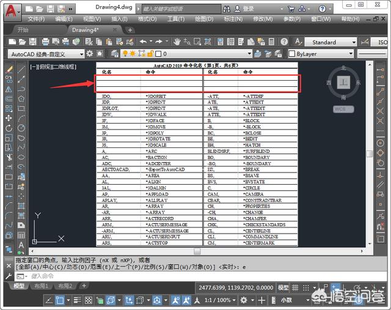391x310 pixels.
Task: Select the Multiline Text A tool
Action: [21, 245]
